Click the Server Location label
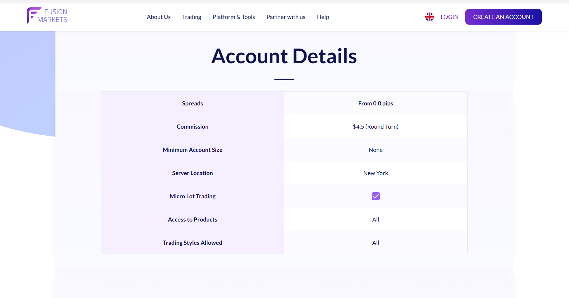The height and width of the screenshot is (298, 569). (192, 173)
